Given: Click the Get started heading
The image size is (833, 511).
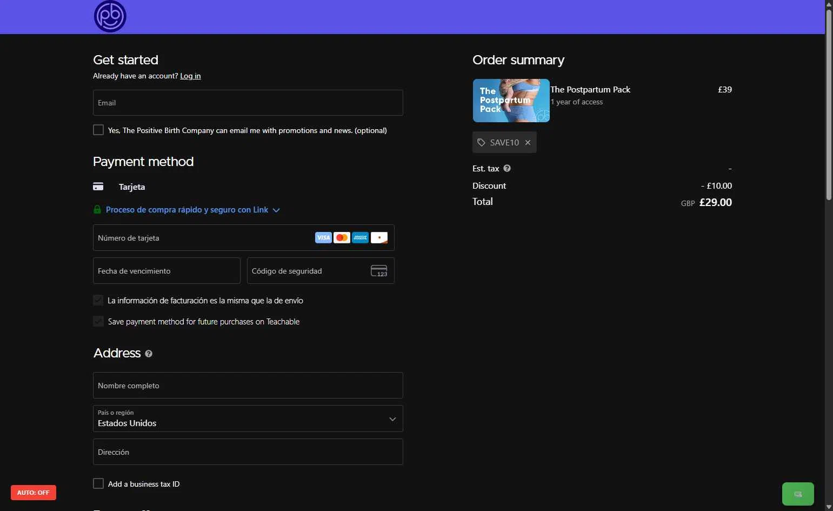Looking at the screenshot, I should 125,60.
